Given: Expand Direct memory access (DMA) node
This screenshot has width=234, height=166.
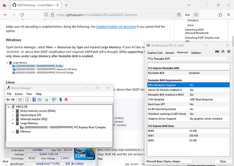Looking at the screenshot, I should click(x=13, y=111).
